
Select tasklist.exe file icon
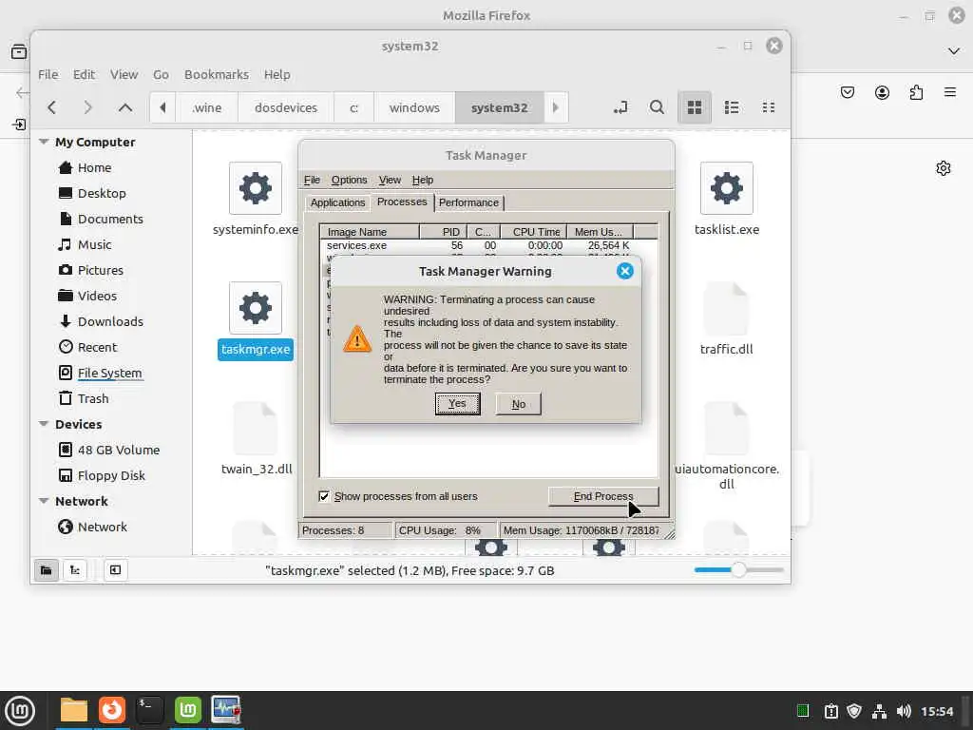[727, 188]
